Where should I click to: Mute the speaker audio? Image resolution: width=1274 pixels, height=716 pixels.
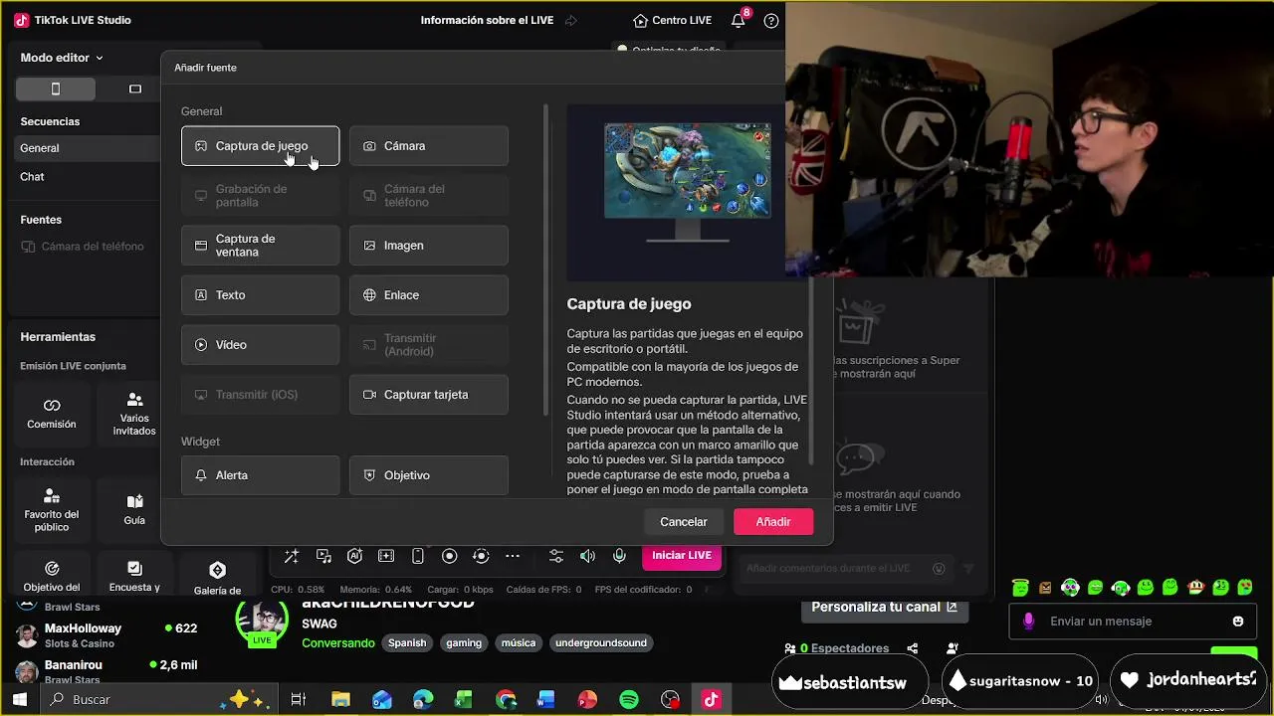587,556
